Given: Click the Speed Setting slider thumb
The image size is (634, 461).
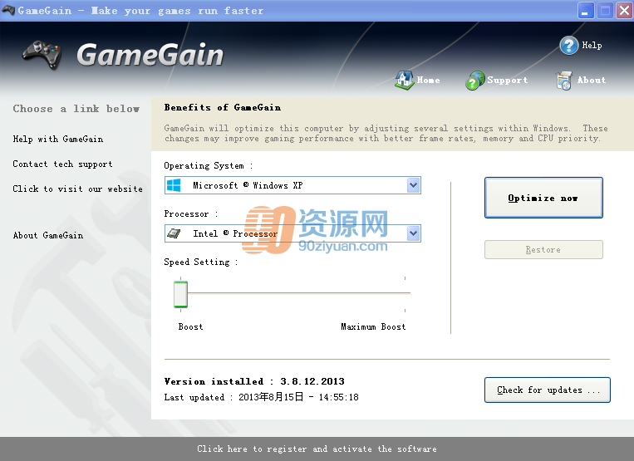Looking at the screenshot, I should point(181,294).
